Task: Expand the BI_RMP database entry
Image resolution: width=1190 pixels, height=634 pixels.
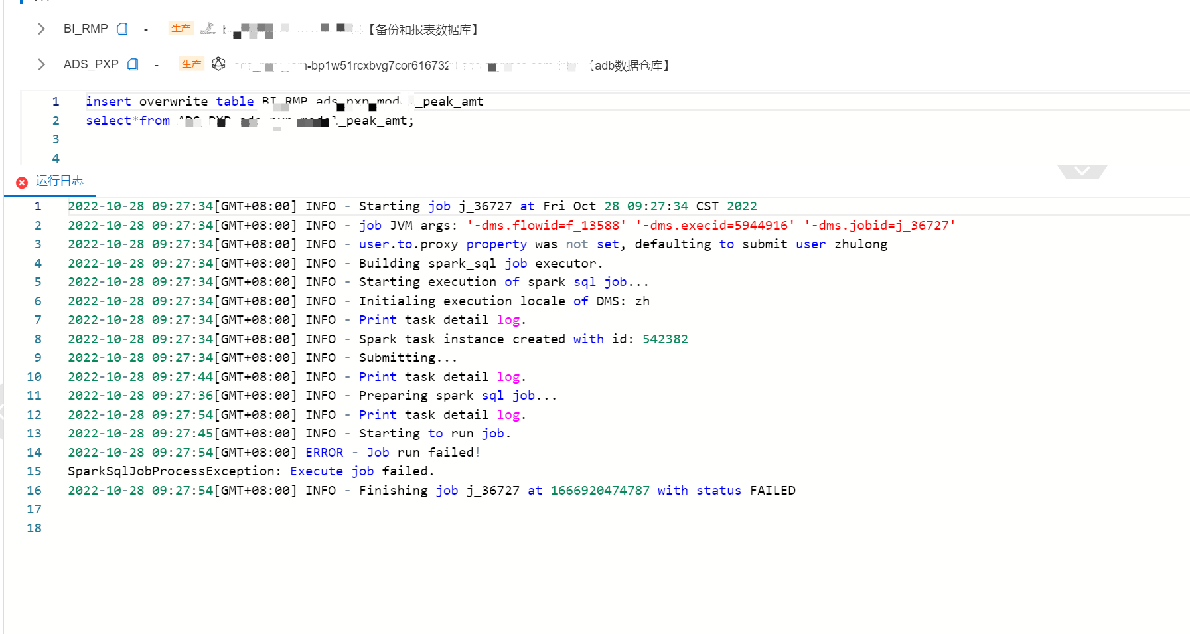Action: pos(41,29)
